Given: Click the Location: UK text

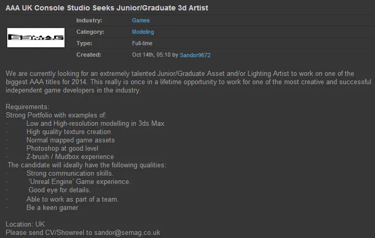Looking at the screenshot, I should pyautogui.click(x=25, y=224).
